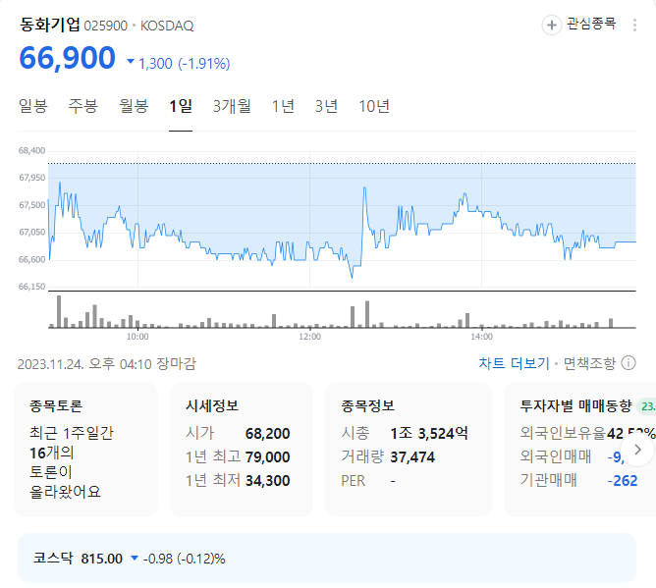Click the 1년 최고 value 79,000
Viewport: 656px width, 588px height.
pos(268,457)
